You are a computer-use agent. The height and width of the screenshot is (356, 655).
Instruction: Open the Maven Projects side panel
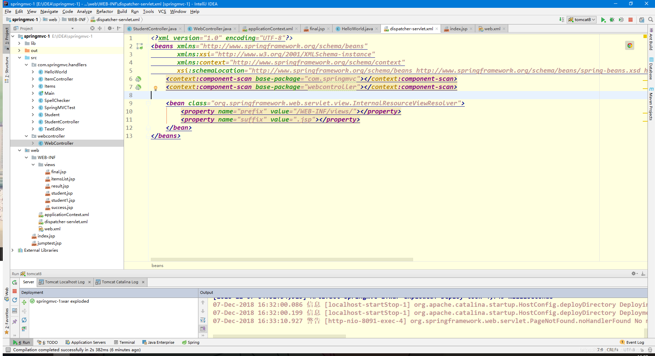651,104
